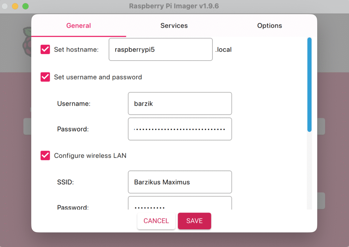Toggle Set username and password checkbox

45,77
